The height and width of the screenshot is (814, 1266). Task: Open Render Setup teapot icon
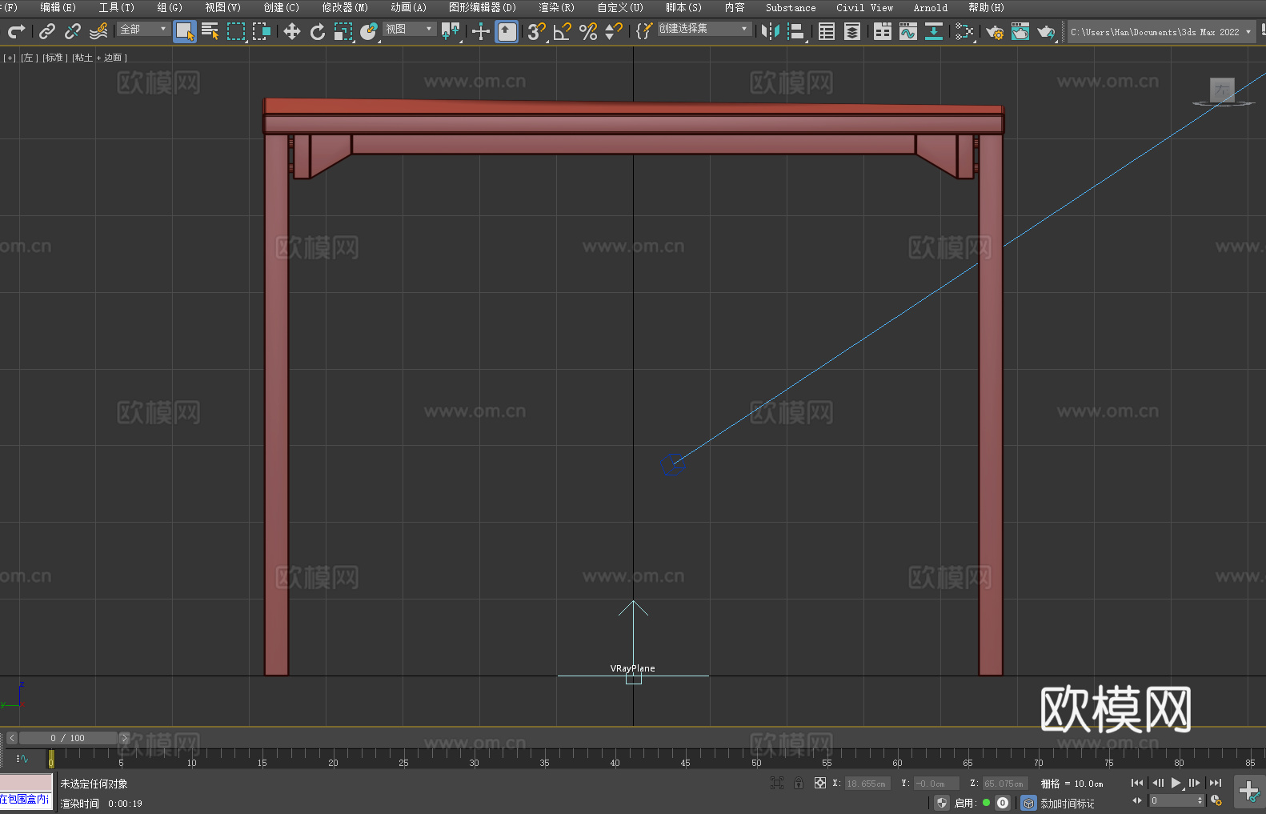coord(995,31)
